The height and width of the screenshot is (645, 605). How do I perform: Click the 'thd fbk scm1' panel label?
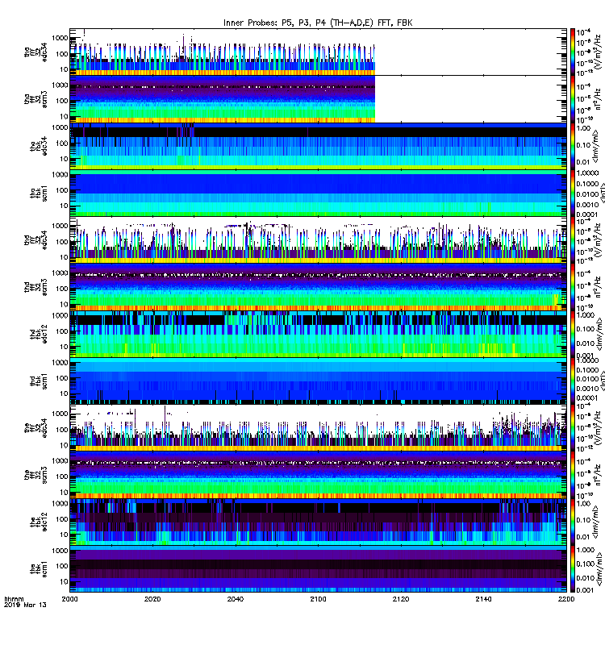pos(39,381)
